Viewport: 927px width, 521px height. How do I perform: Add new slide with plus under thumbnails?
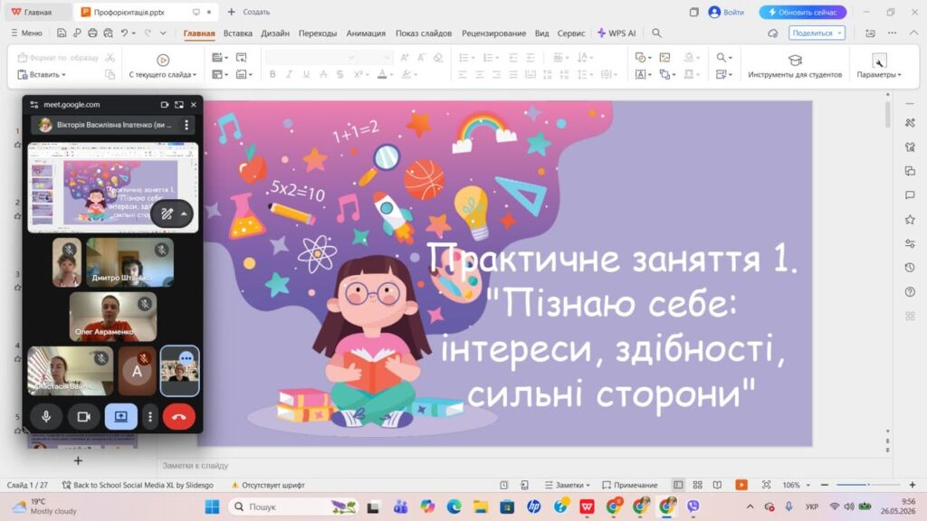[78, 460]
